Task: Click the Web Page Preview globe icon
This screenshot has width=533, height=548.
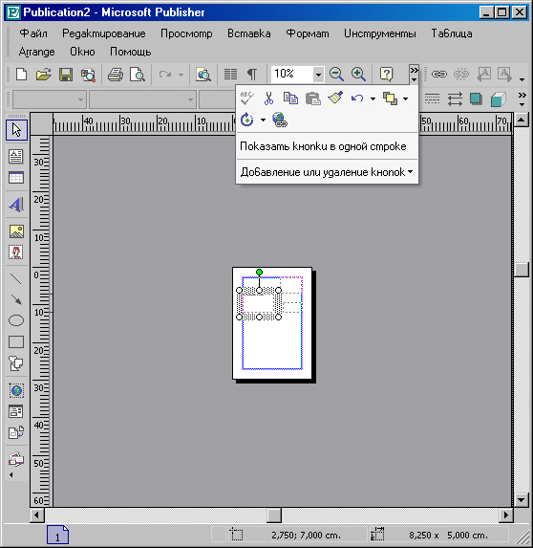Action: [x=203, y=75]
